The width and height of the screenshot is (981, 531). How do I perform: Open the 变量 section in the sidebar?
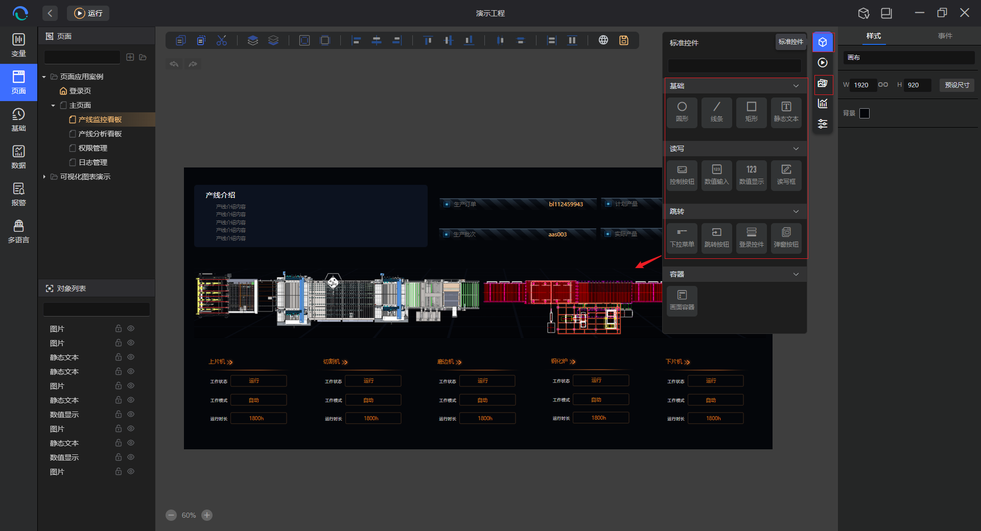point(18,45)
